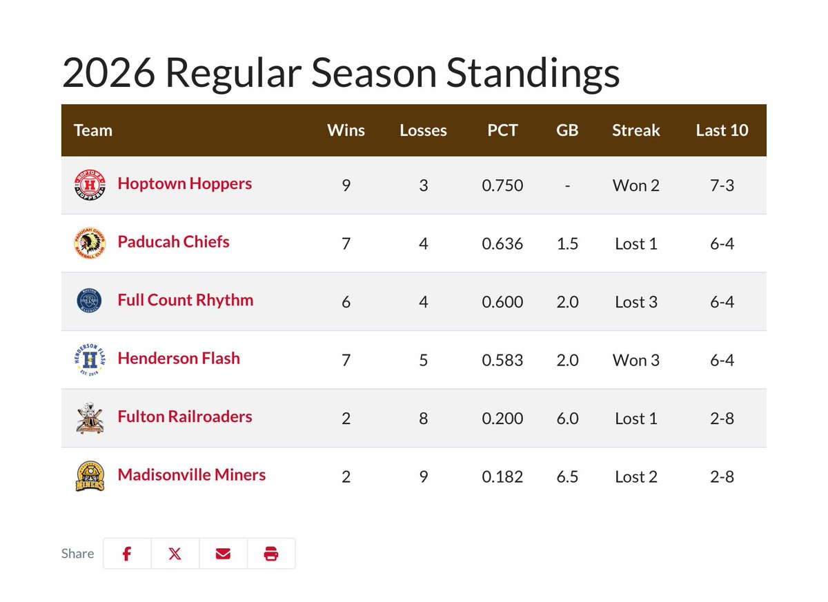Open the Hoptown Hoppers team link
Screen dimensions: 828x602
[185, 183]
